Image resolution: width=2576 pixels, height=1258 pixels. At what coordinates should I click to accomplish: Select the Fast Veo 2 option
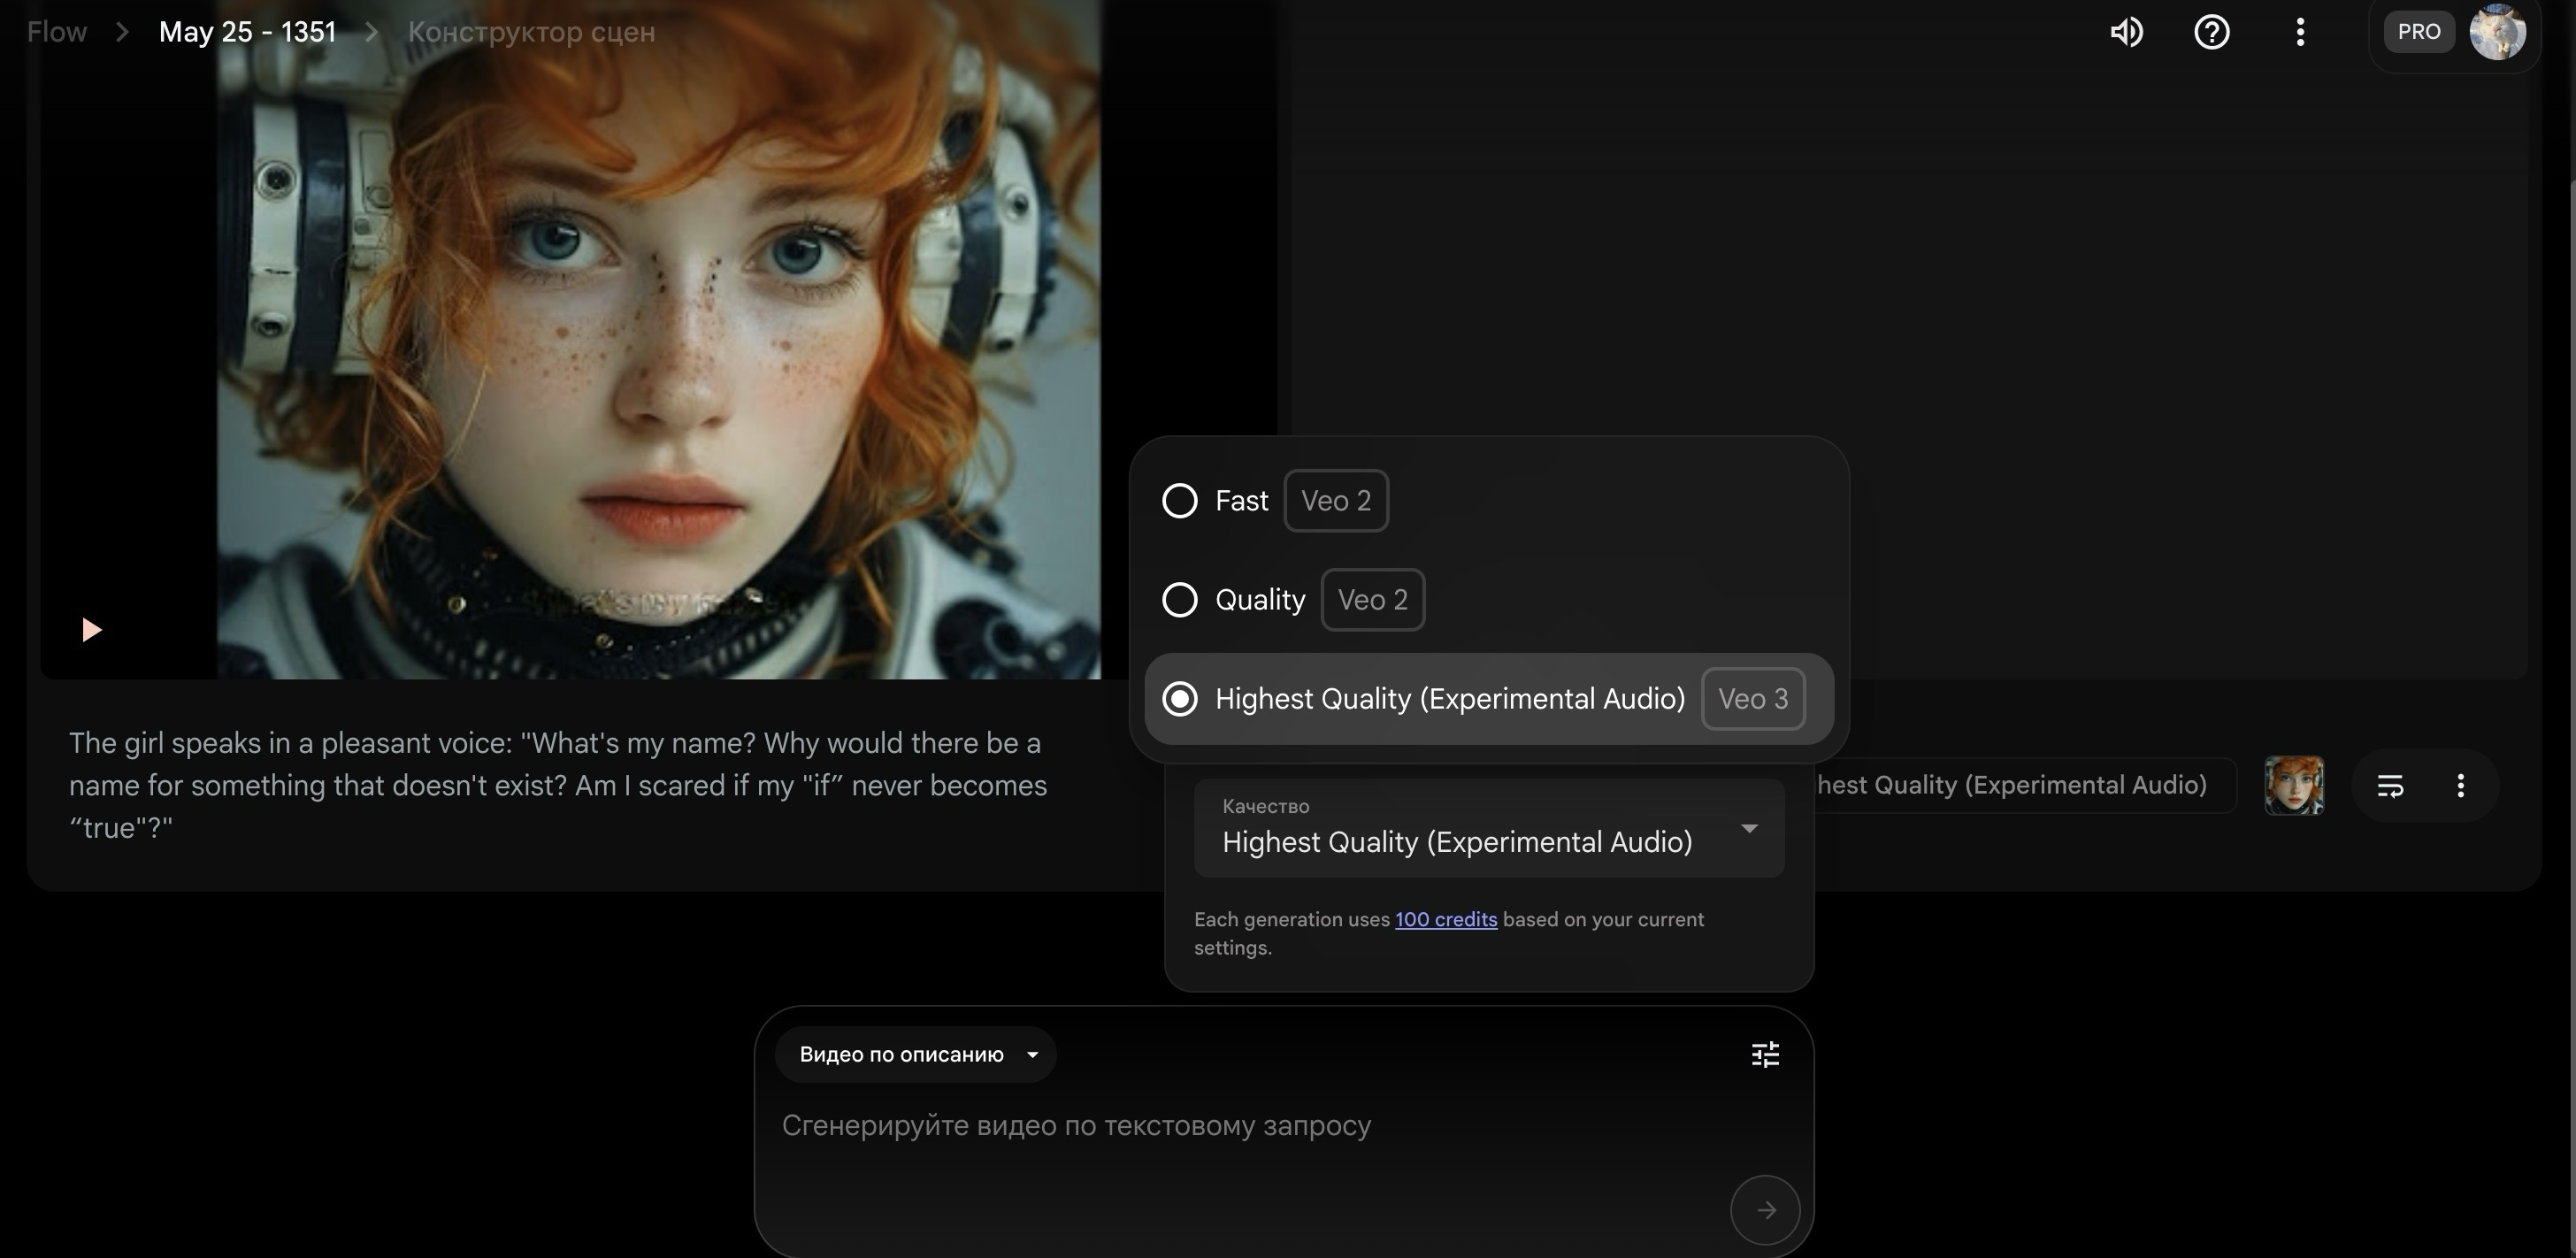[x=1180, y=500]
